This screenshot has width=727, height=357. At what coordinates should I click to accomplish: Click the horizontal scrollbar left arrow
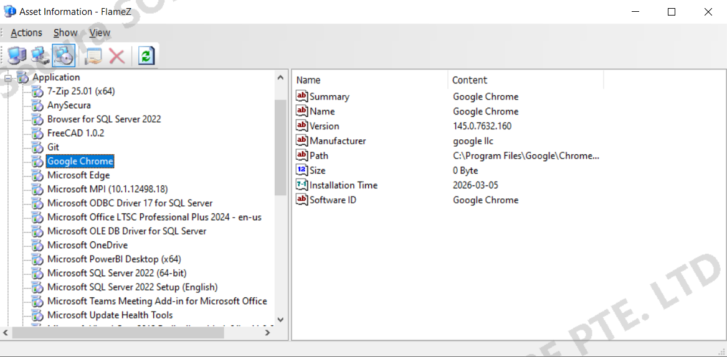(6, 332)
